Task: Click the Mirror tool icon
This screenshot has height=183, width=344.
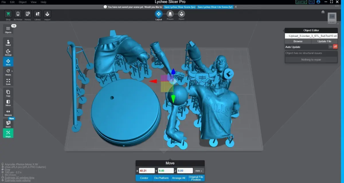Action: tap(8, 103)
